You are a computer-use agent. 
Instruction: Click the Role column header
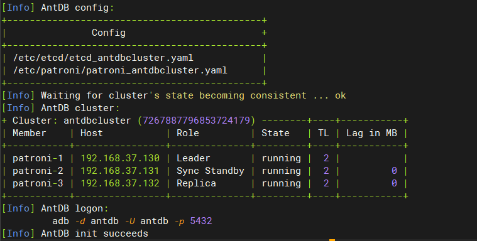pyautogui.click(x=188, y=133)
